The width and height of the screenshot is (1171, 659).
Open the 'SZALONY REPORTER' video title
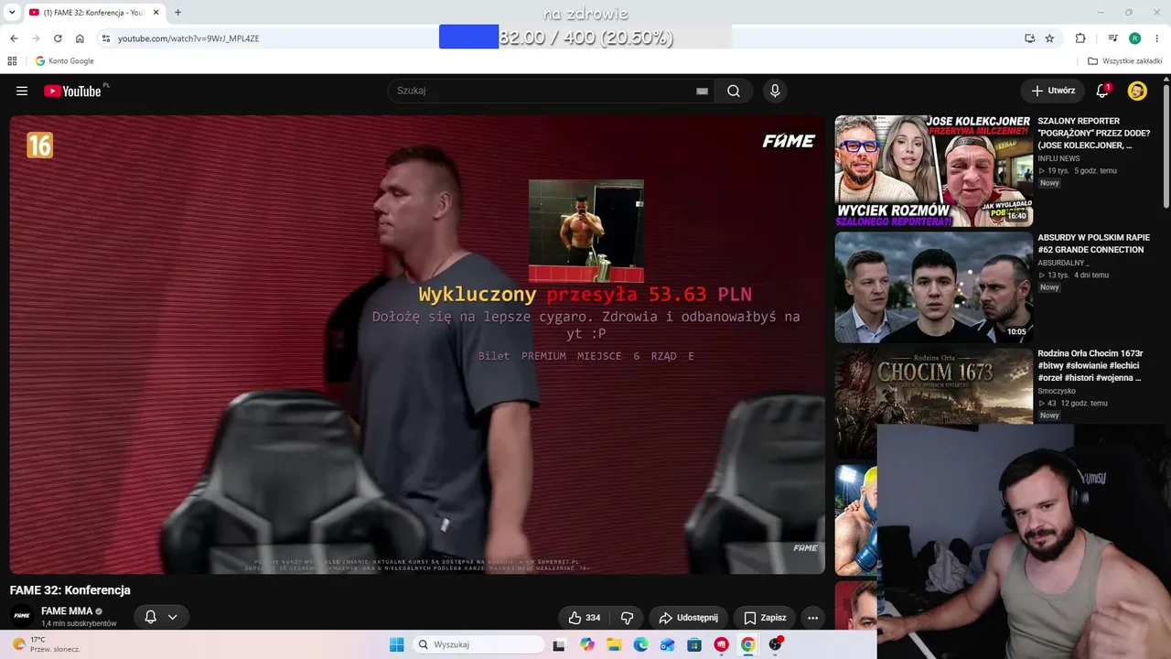[x=1094, y=133]
